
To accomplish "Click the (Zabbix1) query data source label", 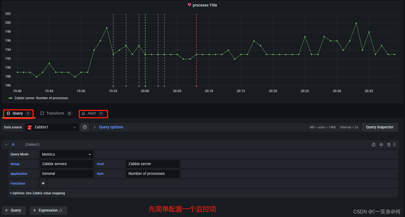I will pos(32,145).
